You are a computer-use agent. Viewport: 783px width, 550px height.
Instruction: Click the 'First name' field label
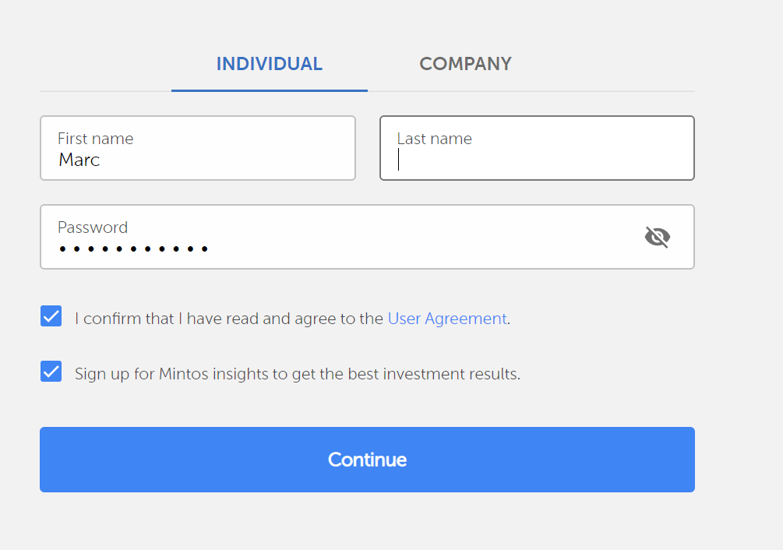coord(95,139)
